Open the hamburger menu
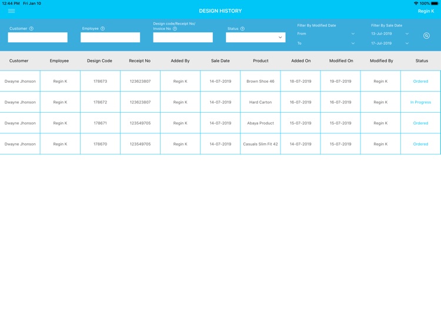The image size is (441, 330). [x=12, y=11]
